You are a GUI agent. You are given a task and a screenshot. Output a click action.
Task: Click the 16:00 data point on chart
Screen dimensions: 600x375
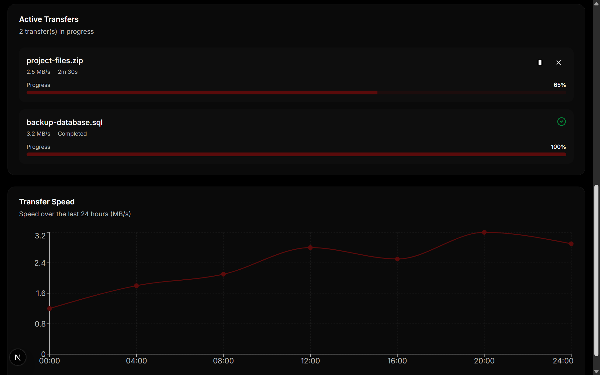(397, 259)
